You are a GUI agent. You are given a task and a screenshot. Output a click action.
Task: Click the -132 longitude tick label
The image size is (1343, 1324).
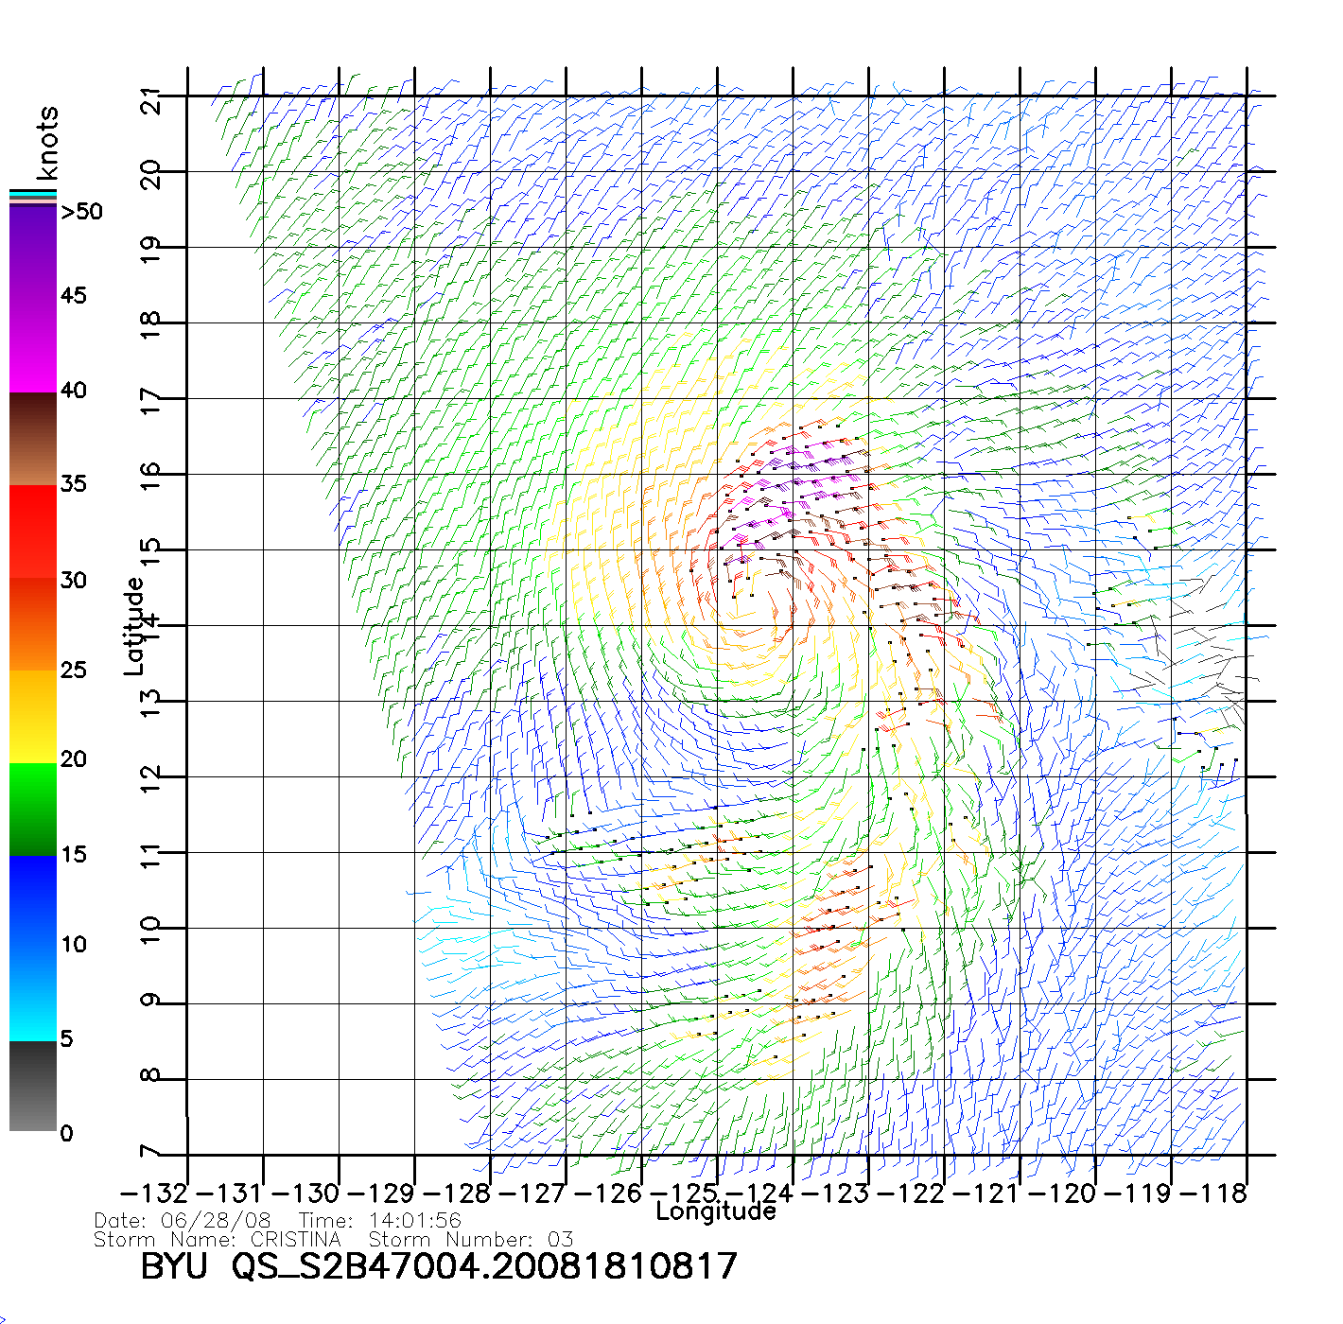(154, 1193)
